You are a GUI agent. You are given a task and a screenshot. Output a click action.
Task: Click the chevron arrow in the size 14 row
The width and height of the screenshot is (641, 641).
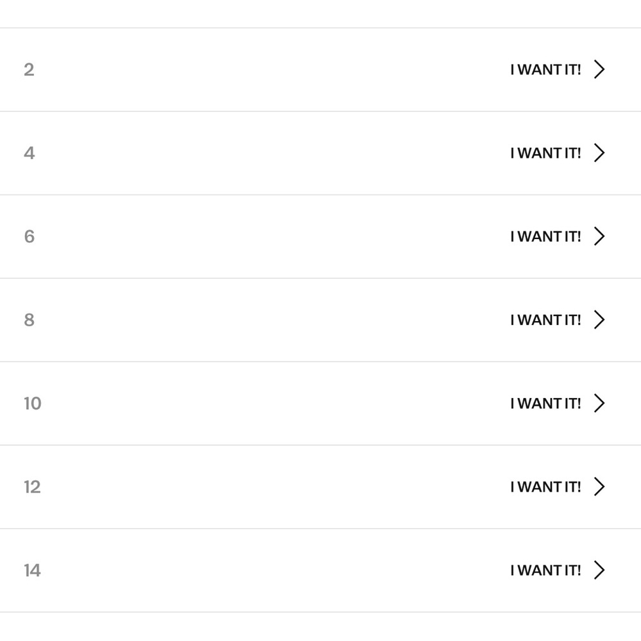pos(599,570)
